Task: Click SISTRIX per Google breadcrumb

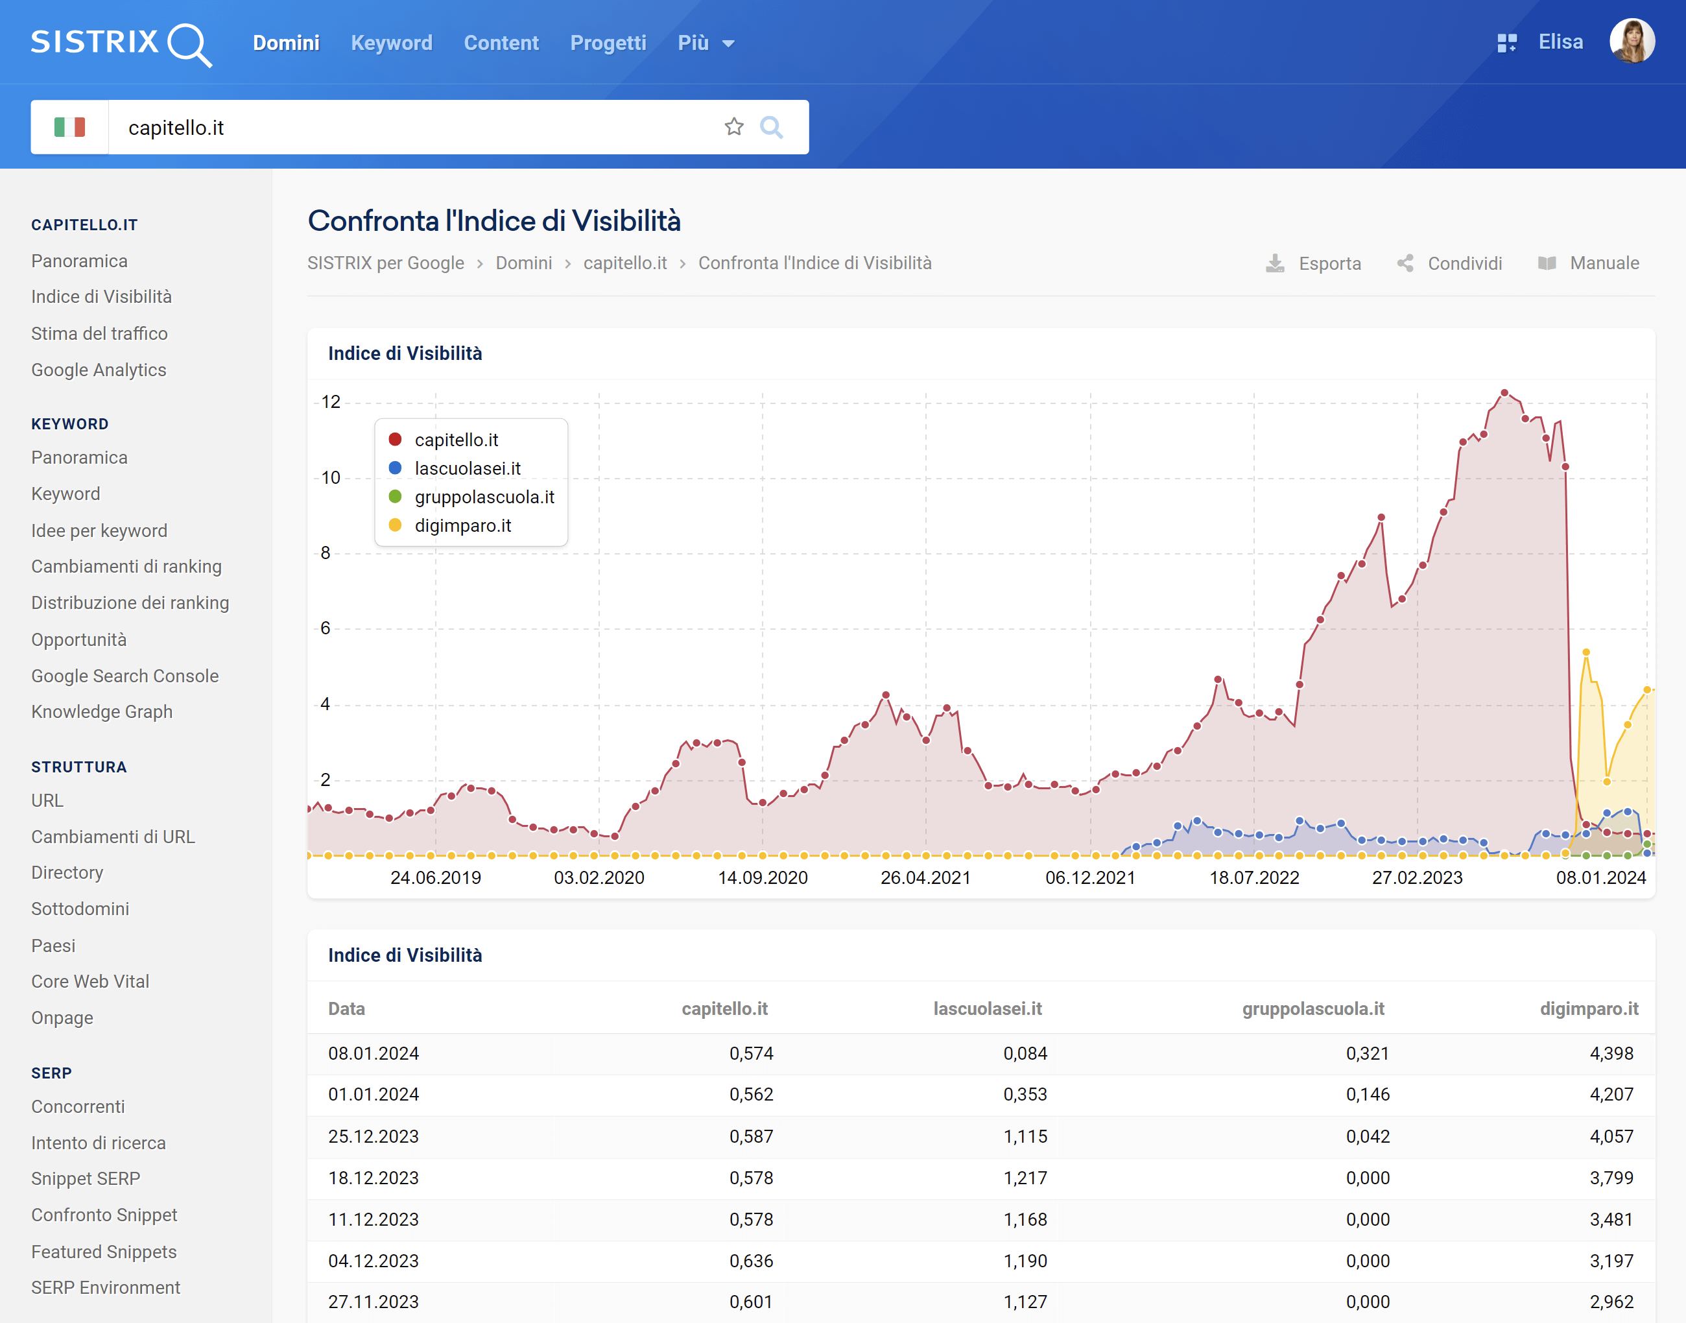Action: [386, 263]
